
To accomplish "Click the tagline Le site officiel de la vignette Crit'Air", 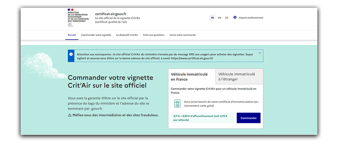I will click(x=118, y=20).
